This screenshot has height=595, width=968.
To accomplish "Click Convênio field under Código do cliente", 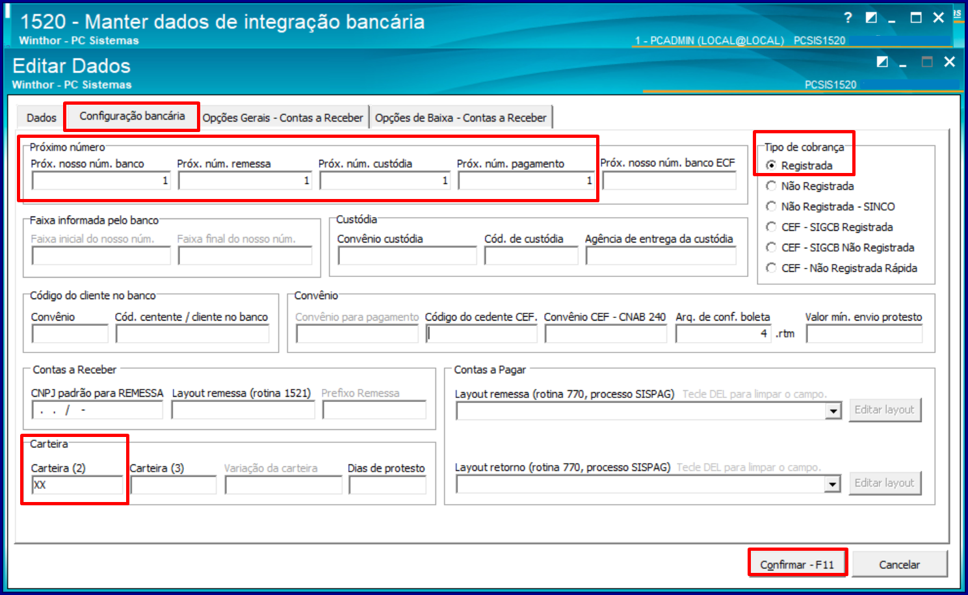I will click(70, 334).
